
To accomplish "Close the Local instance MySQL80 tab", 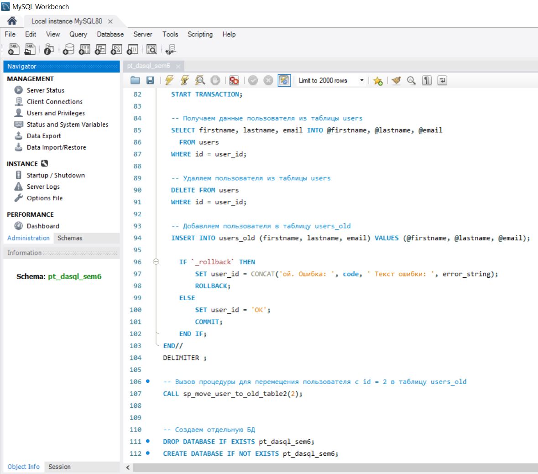I will 110,21.
